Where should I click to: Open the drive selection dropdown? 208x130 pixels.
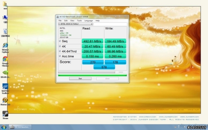tap(75, 24)
